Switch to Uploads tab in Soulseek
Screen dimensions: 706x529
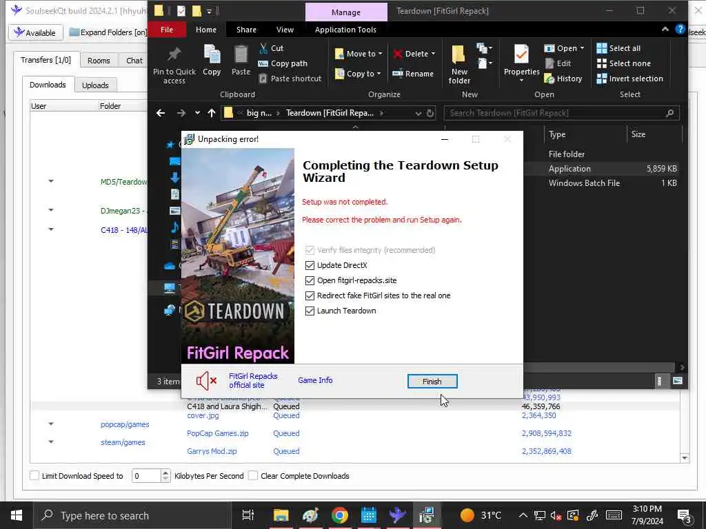95,85
